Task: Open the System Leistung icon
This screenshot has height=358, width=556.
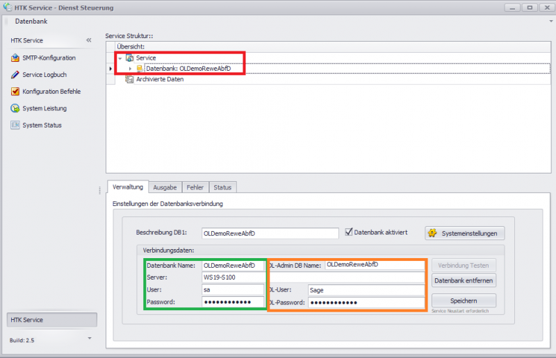Action: click(15, 108)
